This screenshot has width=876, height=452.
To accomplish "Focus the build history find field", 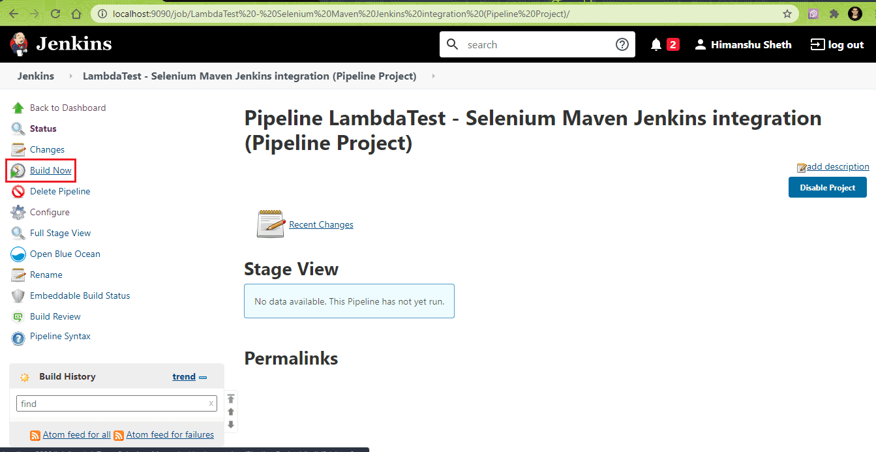I will (111, 404).
